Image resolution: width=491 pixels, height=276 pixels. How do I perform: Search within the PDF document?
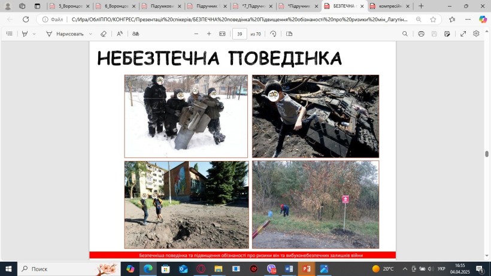(405, 34)
